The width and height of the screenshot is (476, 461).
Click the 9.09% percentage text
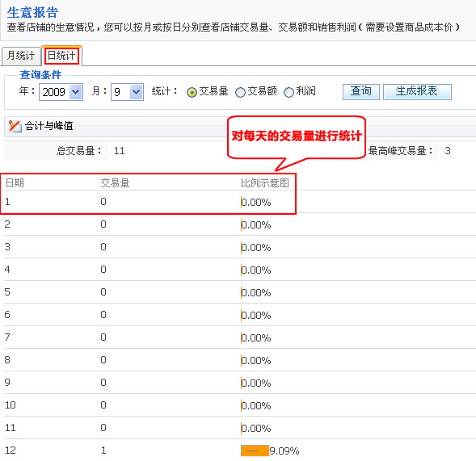pyautogui.click(x=284, y=451)
